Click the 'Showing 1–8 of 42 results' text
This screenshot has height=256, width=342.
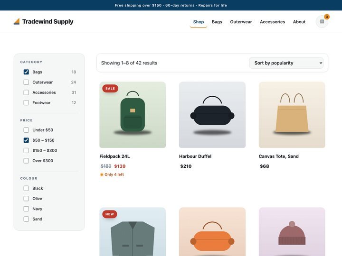click(x=129, y=63)
